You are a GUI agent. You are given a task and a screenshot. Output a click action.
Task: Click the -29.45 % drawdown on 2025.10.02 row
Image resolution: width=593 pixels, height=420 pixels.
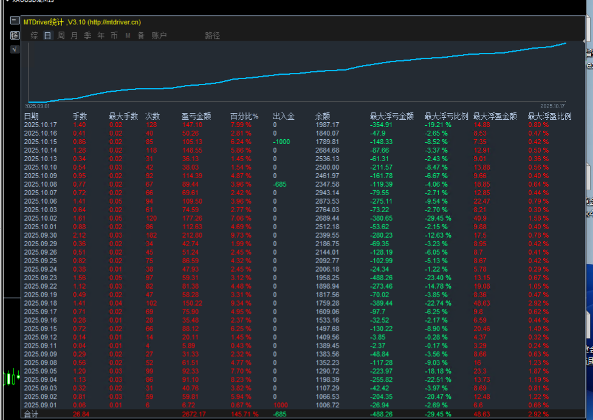[x=437, y=218]
